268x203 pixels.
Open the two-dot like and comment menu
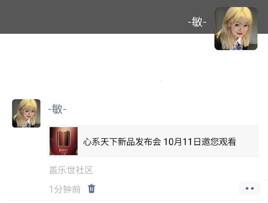[x=249, y=189]
